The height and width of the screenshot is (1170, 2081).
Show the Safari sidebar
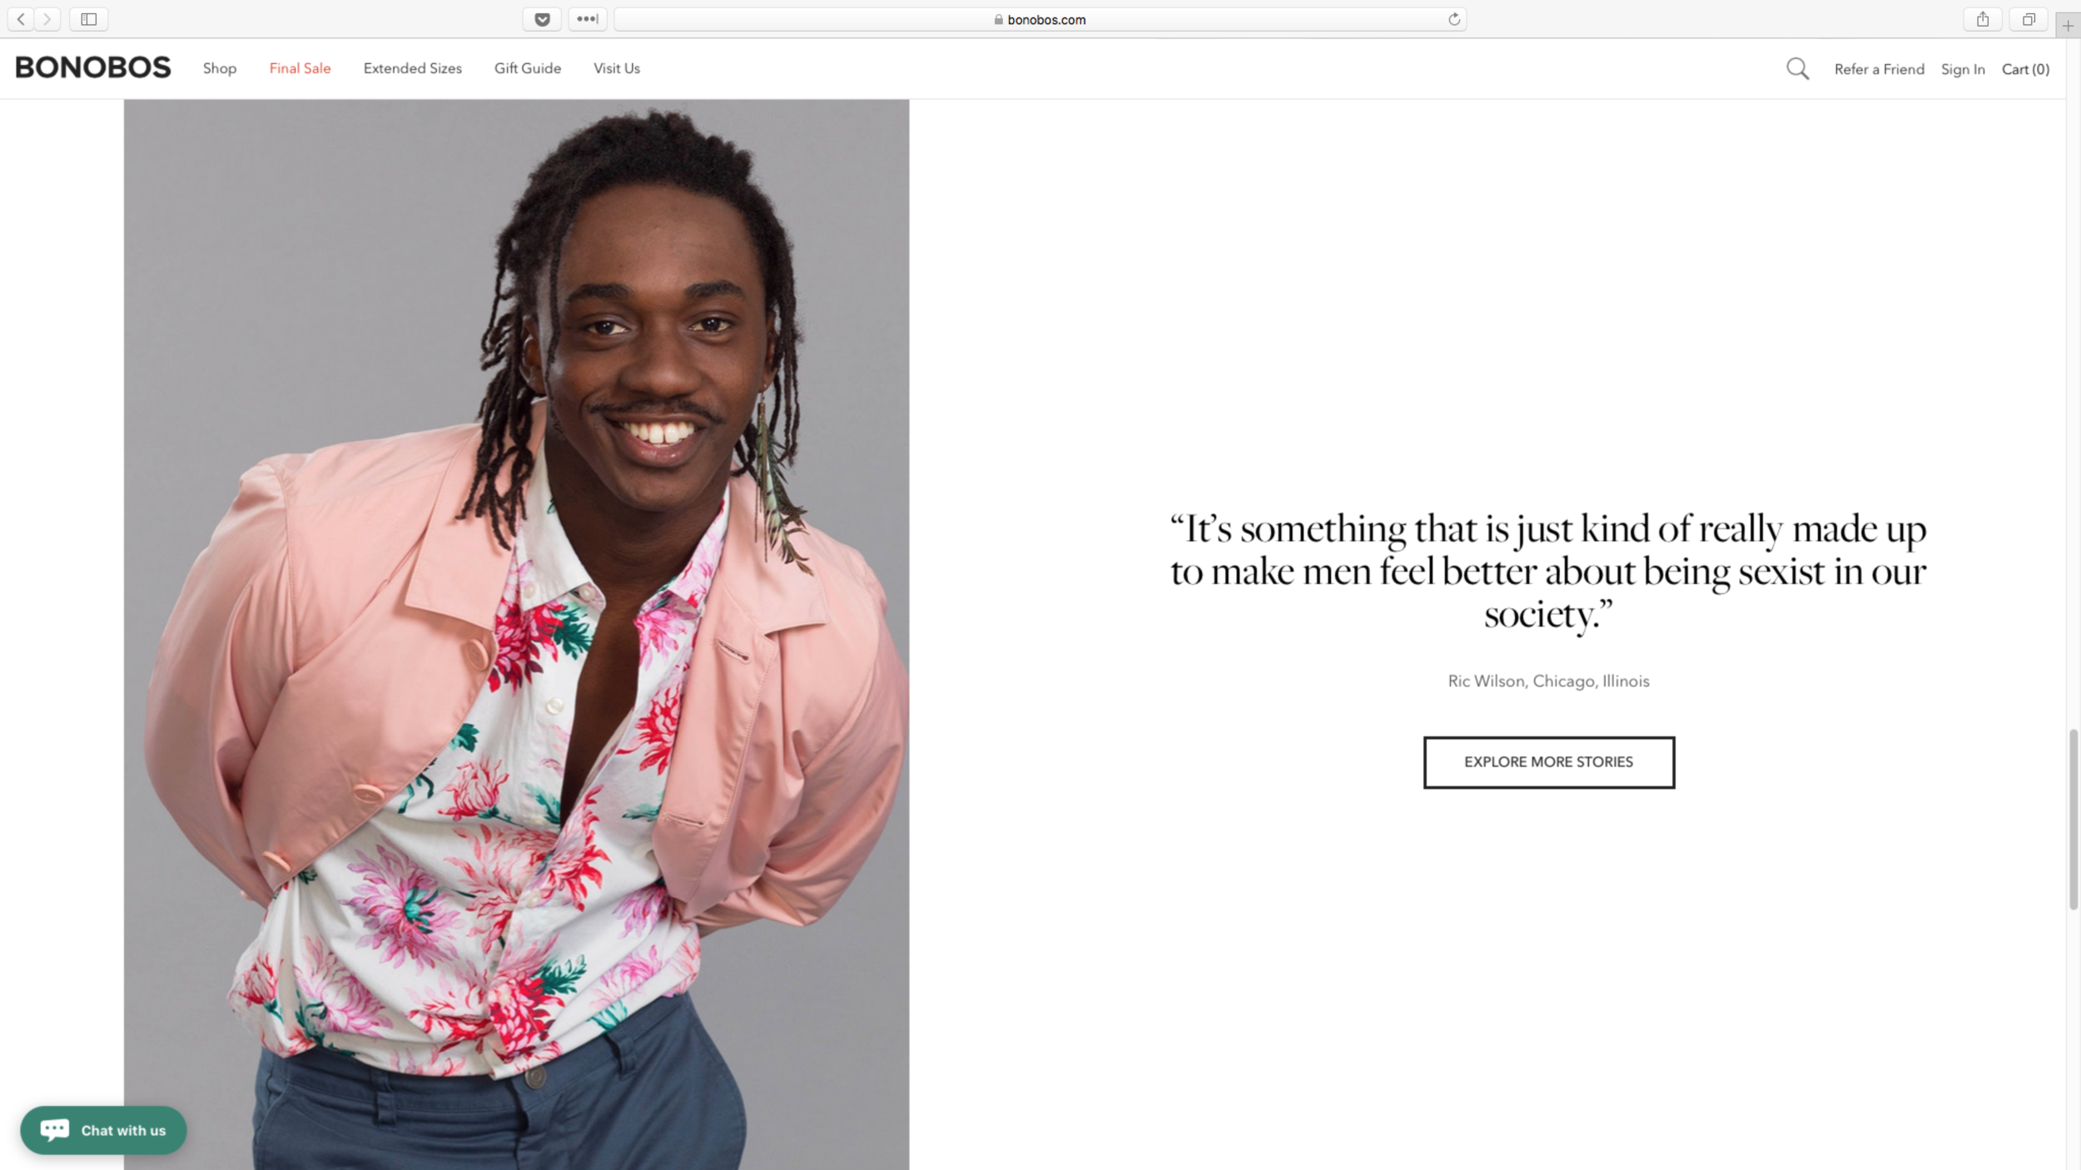click(89, 19)
